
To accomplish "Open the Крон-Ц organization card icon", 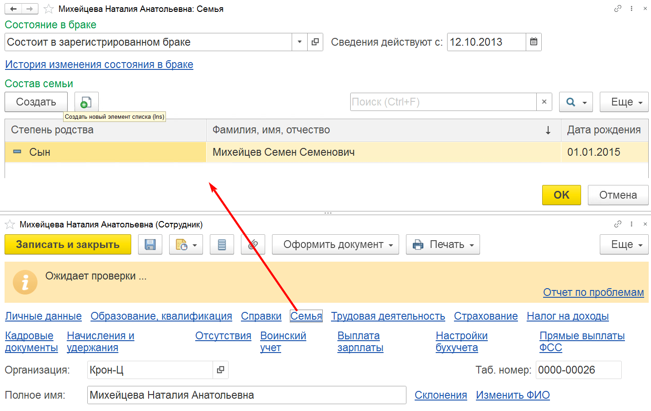I will click(220, 370).
